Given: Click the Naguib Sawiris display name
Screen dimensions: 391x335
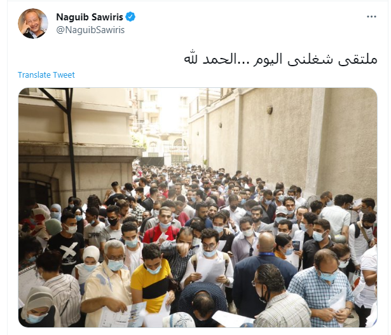Looking at the screenshot, I should (x=90, y=17).
